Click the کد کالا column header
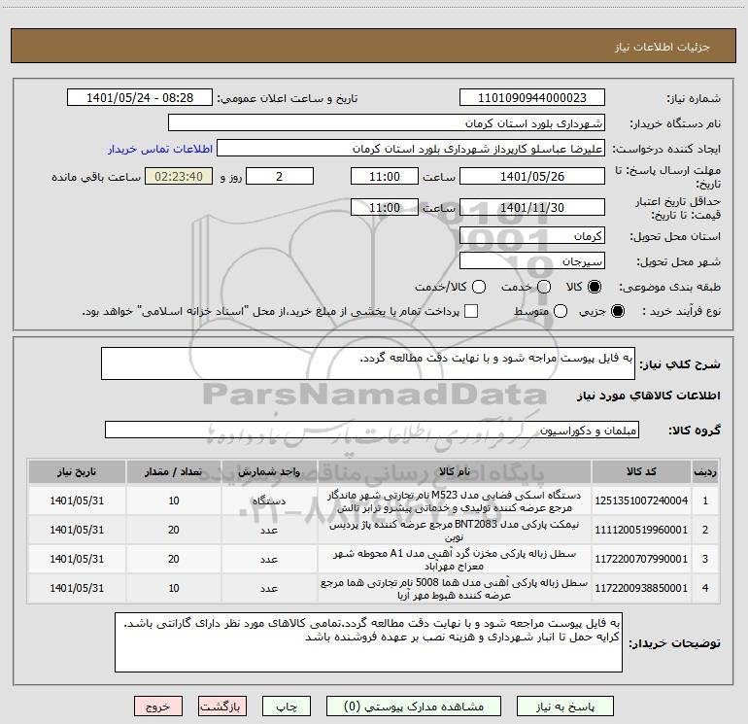The width and height of the screenshot is (748, 724). coord(641,471)
